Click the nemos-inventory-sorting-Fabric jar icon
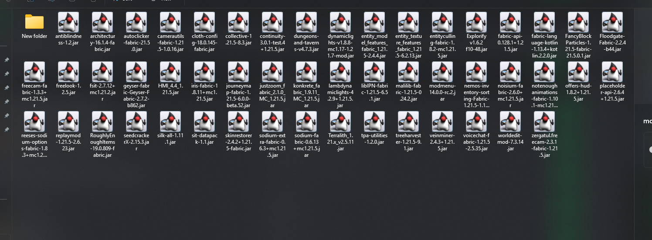The height and width of the screenshot is (240, 652). point(476,72)
